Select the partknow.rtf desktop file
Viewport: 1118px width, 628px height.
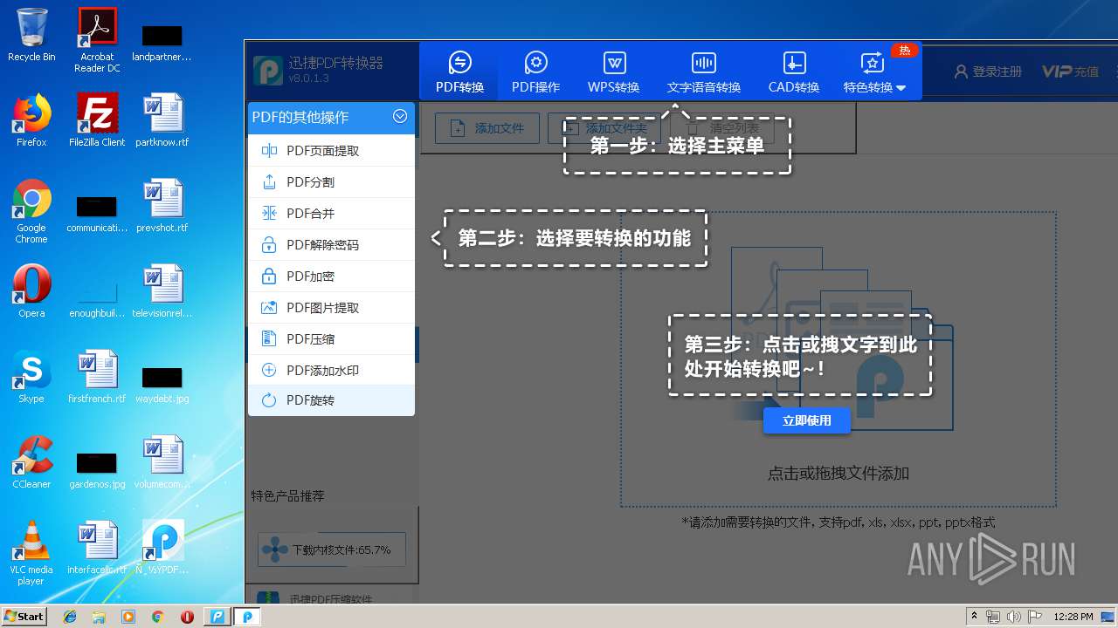(x=162, y=119)
